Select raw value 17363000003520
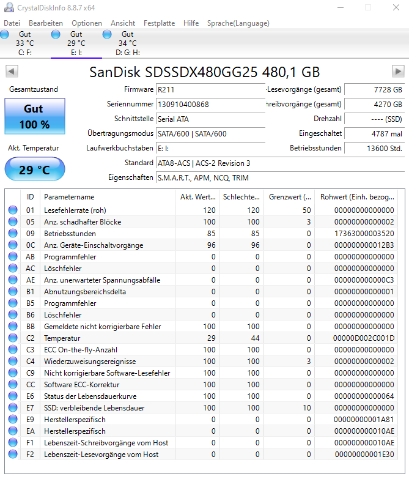The height and width of the screenshot is (479, 409). coord(364,234)
